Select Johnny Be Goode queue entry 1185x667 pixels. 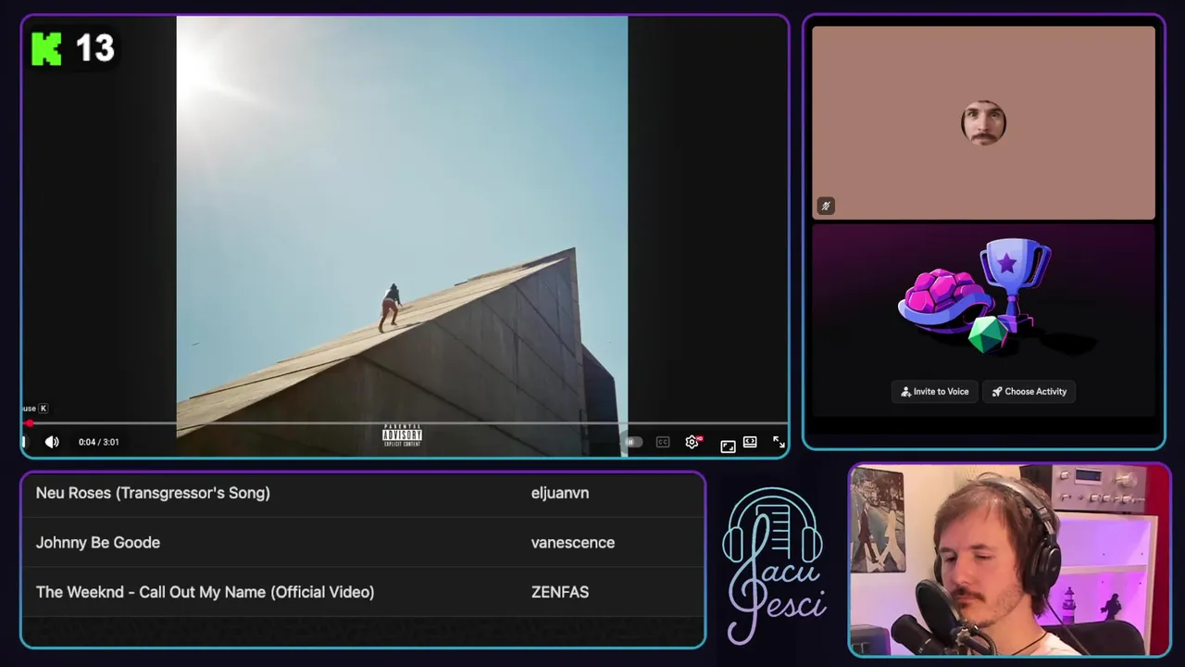click(363, 543)
